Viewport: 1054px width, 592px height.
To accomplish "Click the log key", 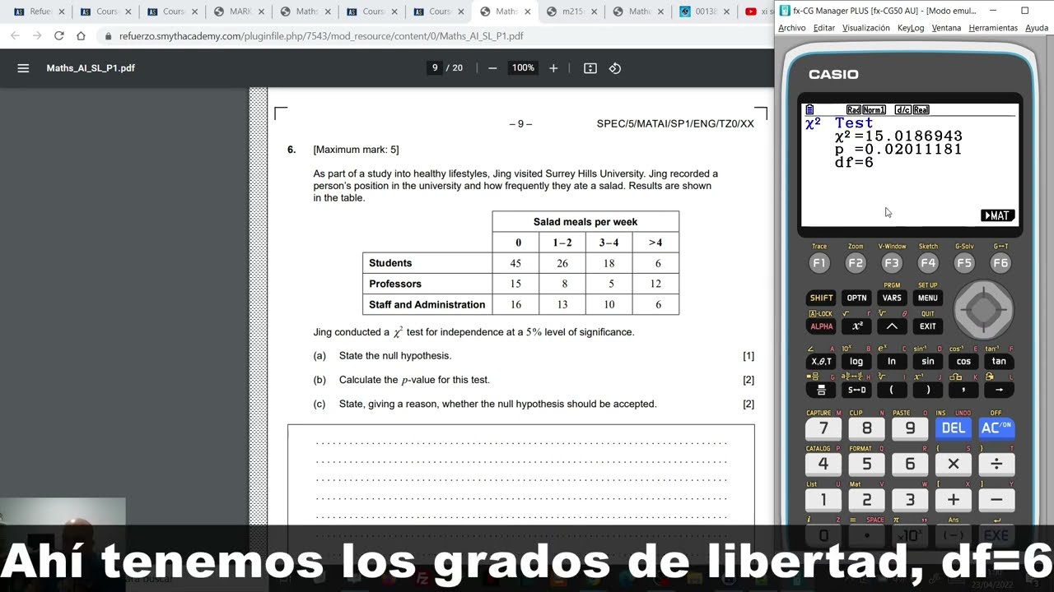I will point(856,361).
